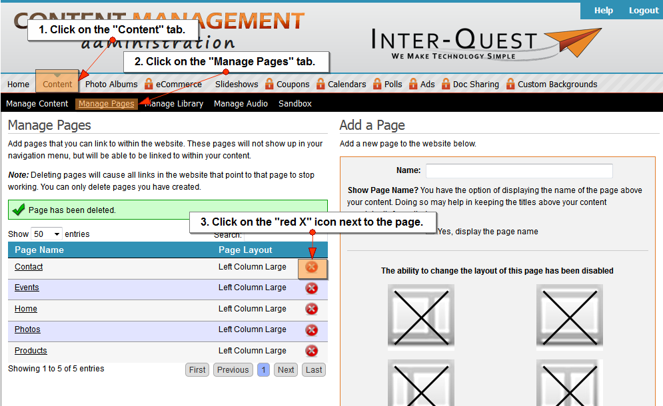Image resolution: width=663 pixels, height=406 pixels.
Task: Go to Next page of entries
Action: coord(286,370)
